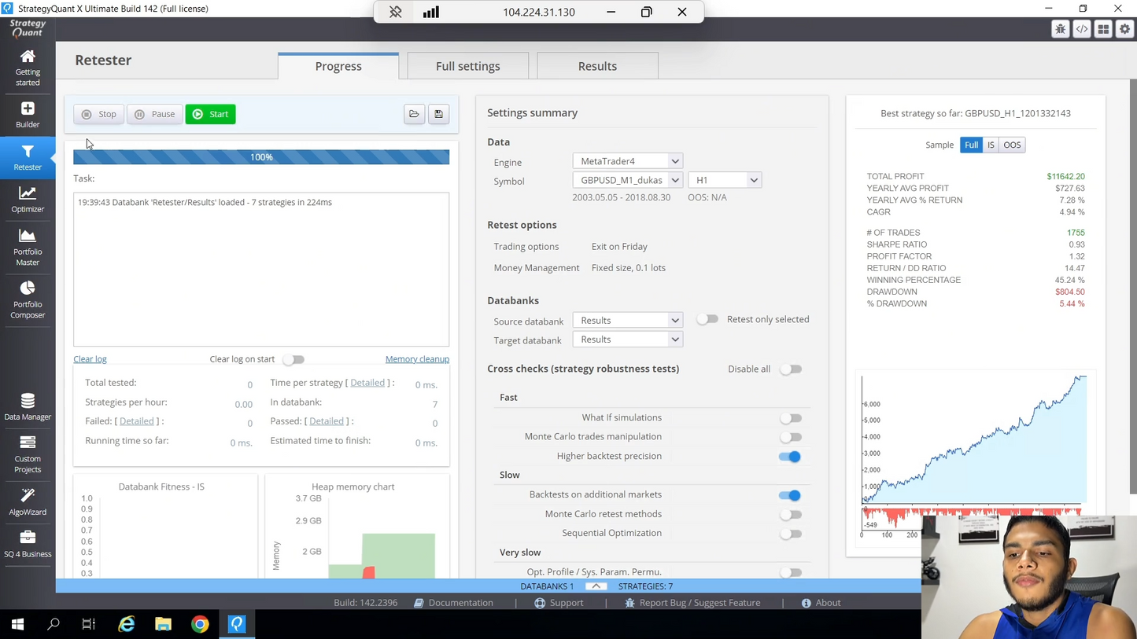Viewport: 1137px width, 639px height.
Task: Open the Optimizer module
Action: click(x=28, y=200)
